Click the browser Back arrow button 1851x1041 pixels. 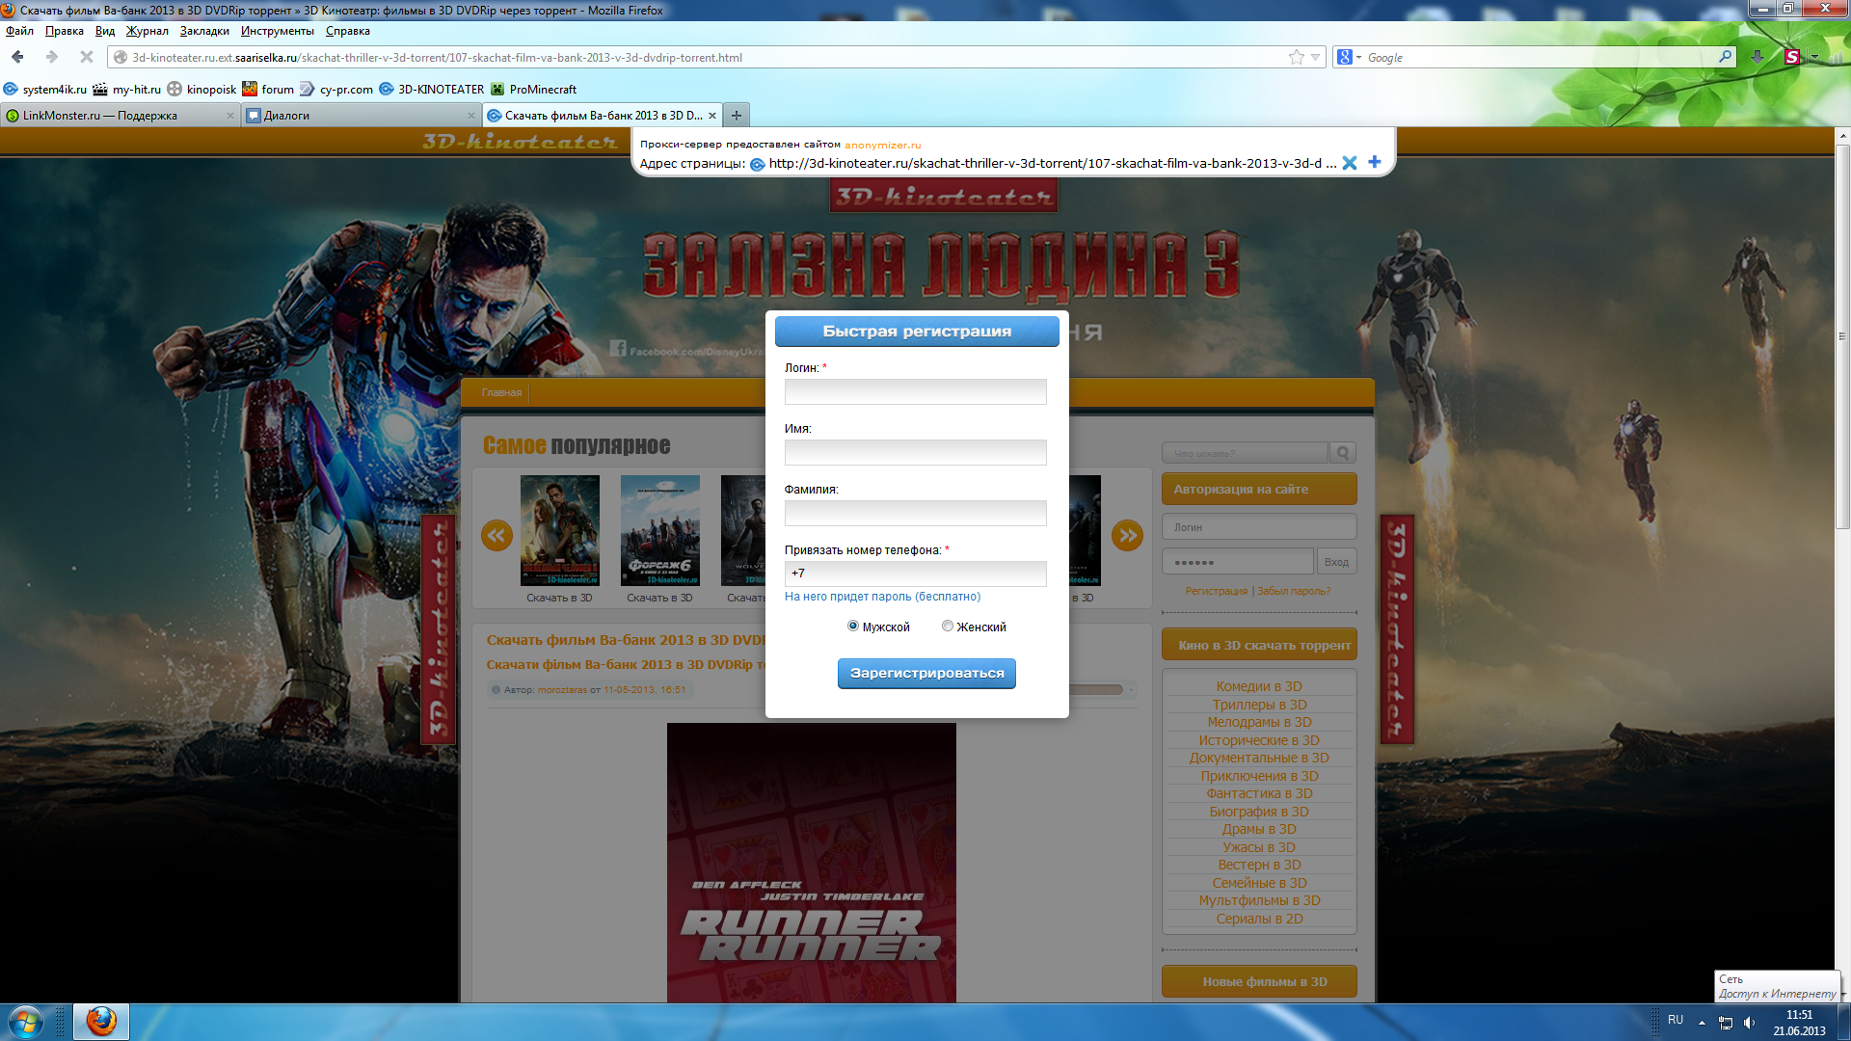(x=17, y=57)
